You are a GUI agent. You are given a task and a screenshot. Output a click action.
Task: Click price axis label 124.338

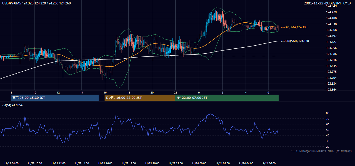pos(331,24)
